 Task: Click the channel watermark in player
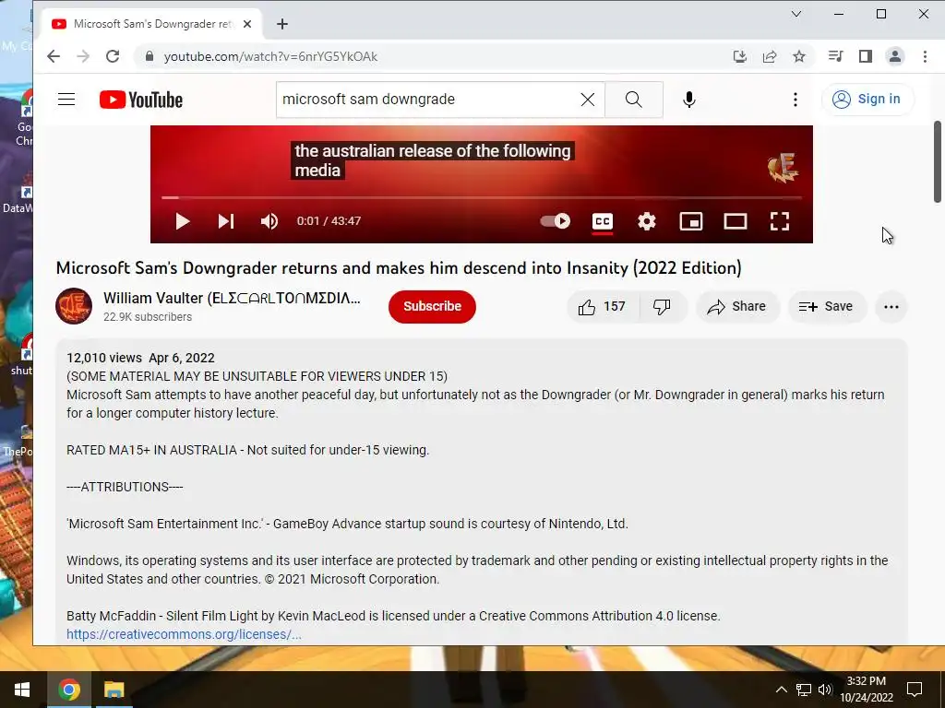click(783, 168)
